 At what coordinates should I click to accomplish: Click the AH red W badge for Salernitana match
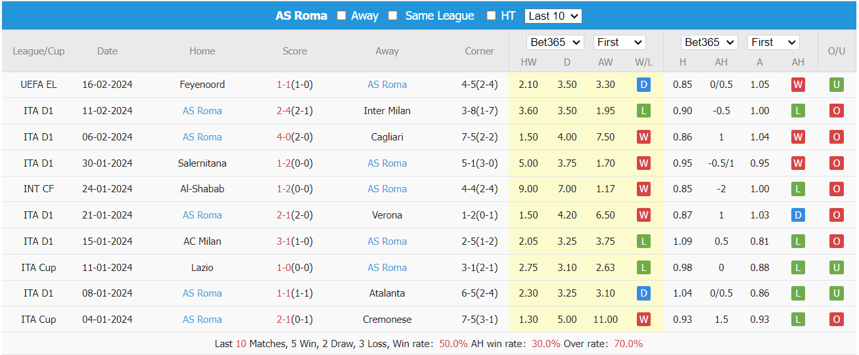click(x=798, y=163)
